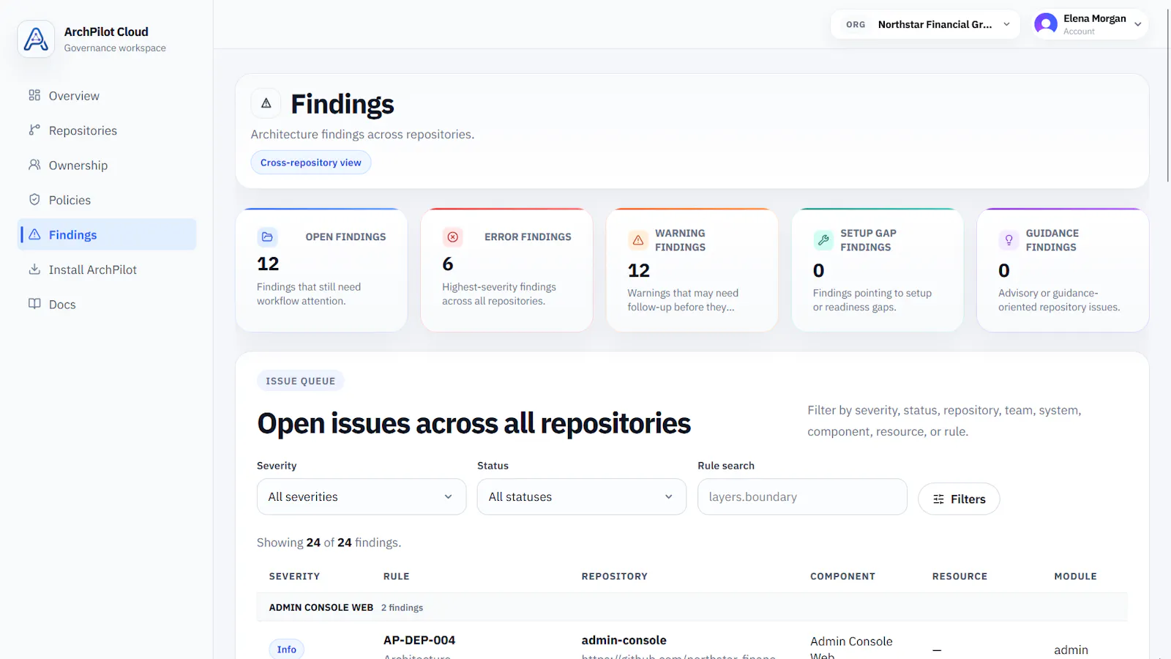
Task: Click the ArchPilot Cloud logo icon
Action: [x=36, y=39]
